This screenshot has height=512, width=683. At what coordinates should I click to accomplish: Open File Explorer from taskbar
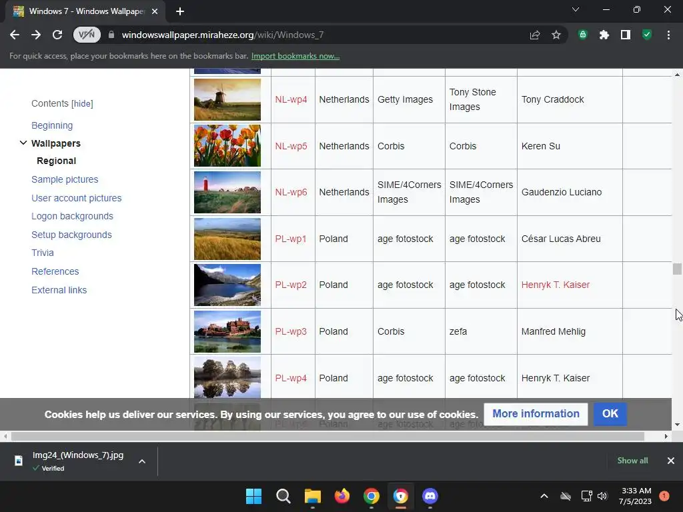(x=313, y=496)
